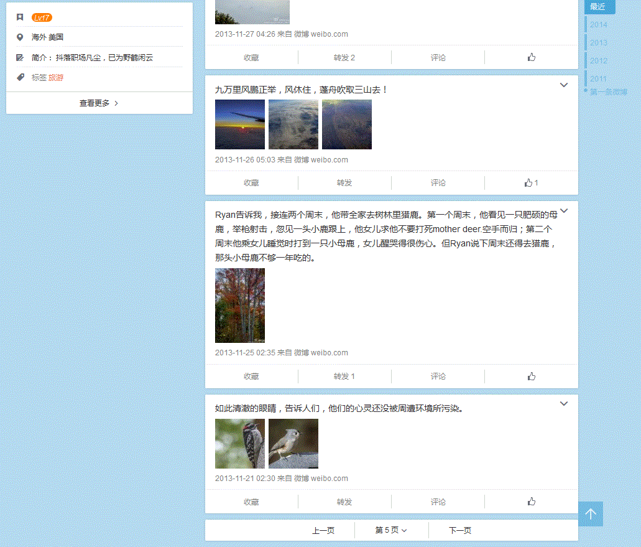Go to previous page with 上一页
This screenshot has width=641, height=547.
click(323, 530)
